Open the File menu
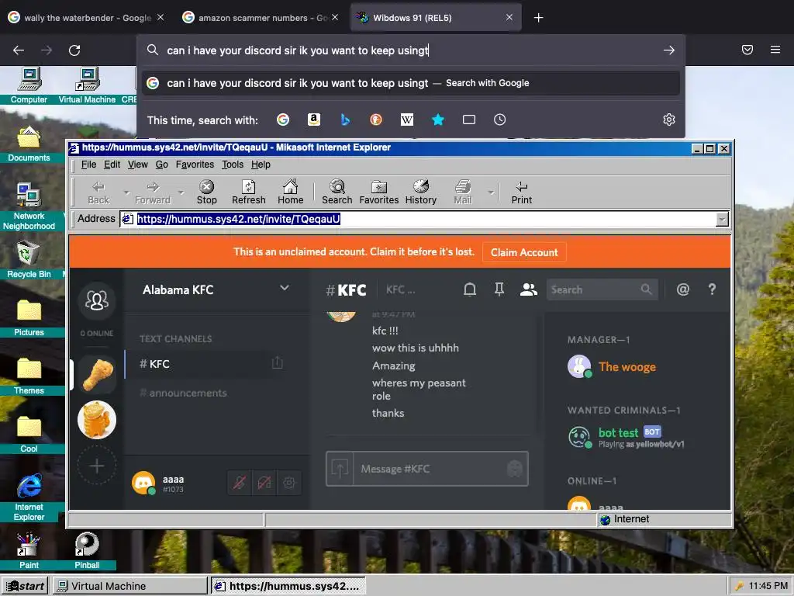The height and width of the screenshot is (596, 794). pos(88,165)
